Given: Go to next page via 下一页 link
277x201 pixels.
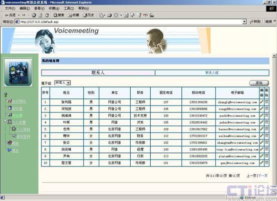Looking at the screenshot, I should click(x=262, y=175).
